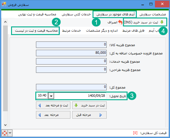The image size is (170, 138).
Task: Select the محاسبه قیمت و ثبت نهایی tab
Action: 37,14
